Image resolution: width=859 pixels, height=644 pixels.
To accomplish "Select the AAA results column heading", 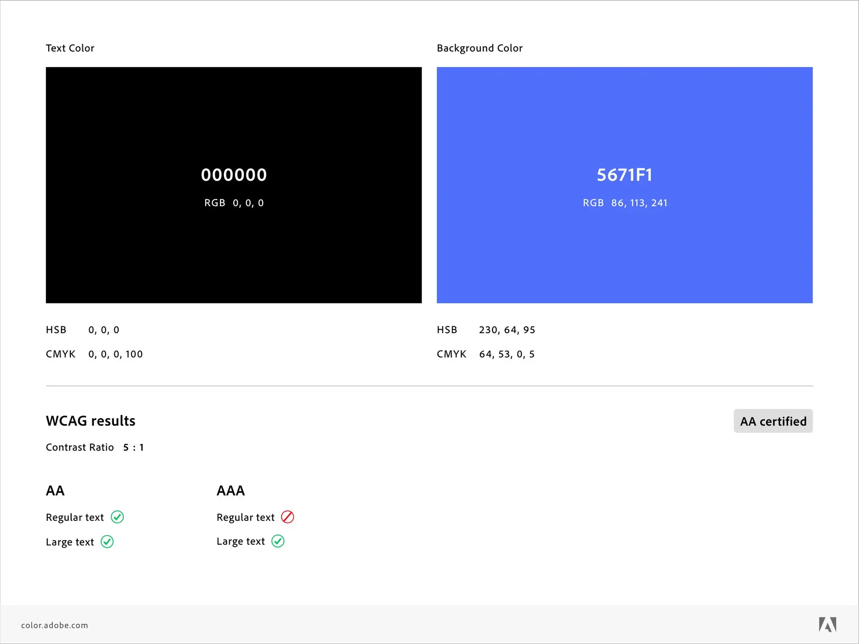I will (231, 490).
